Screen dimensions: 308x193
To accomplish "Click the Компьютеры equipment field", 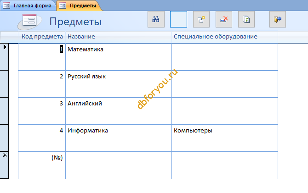I will pyautogui.click(x=225, y=138).
